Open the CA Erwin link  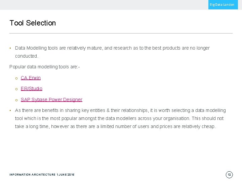coord(31,78)
